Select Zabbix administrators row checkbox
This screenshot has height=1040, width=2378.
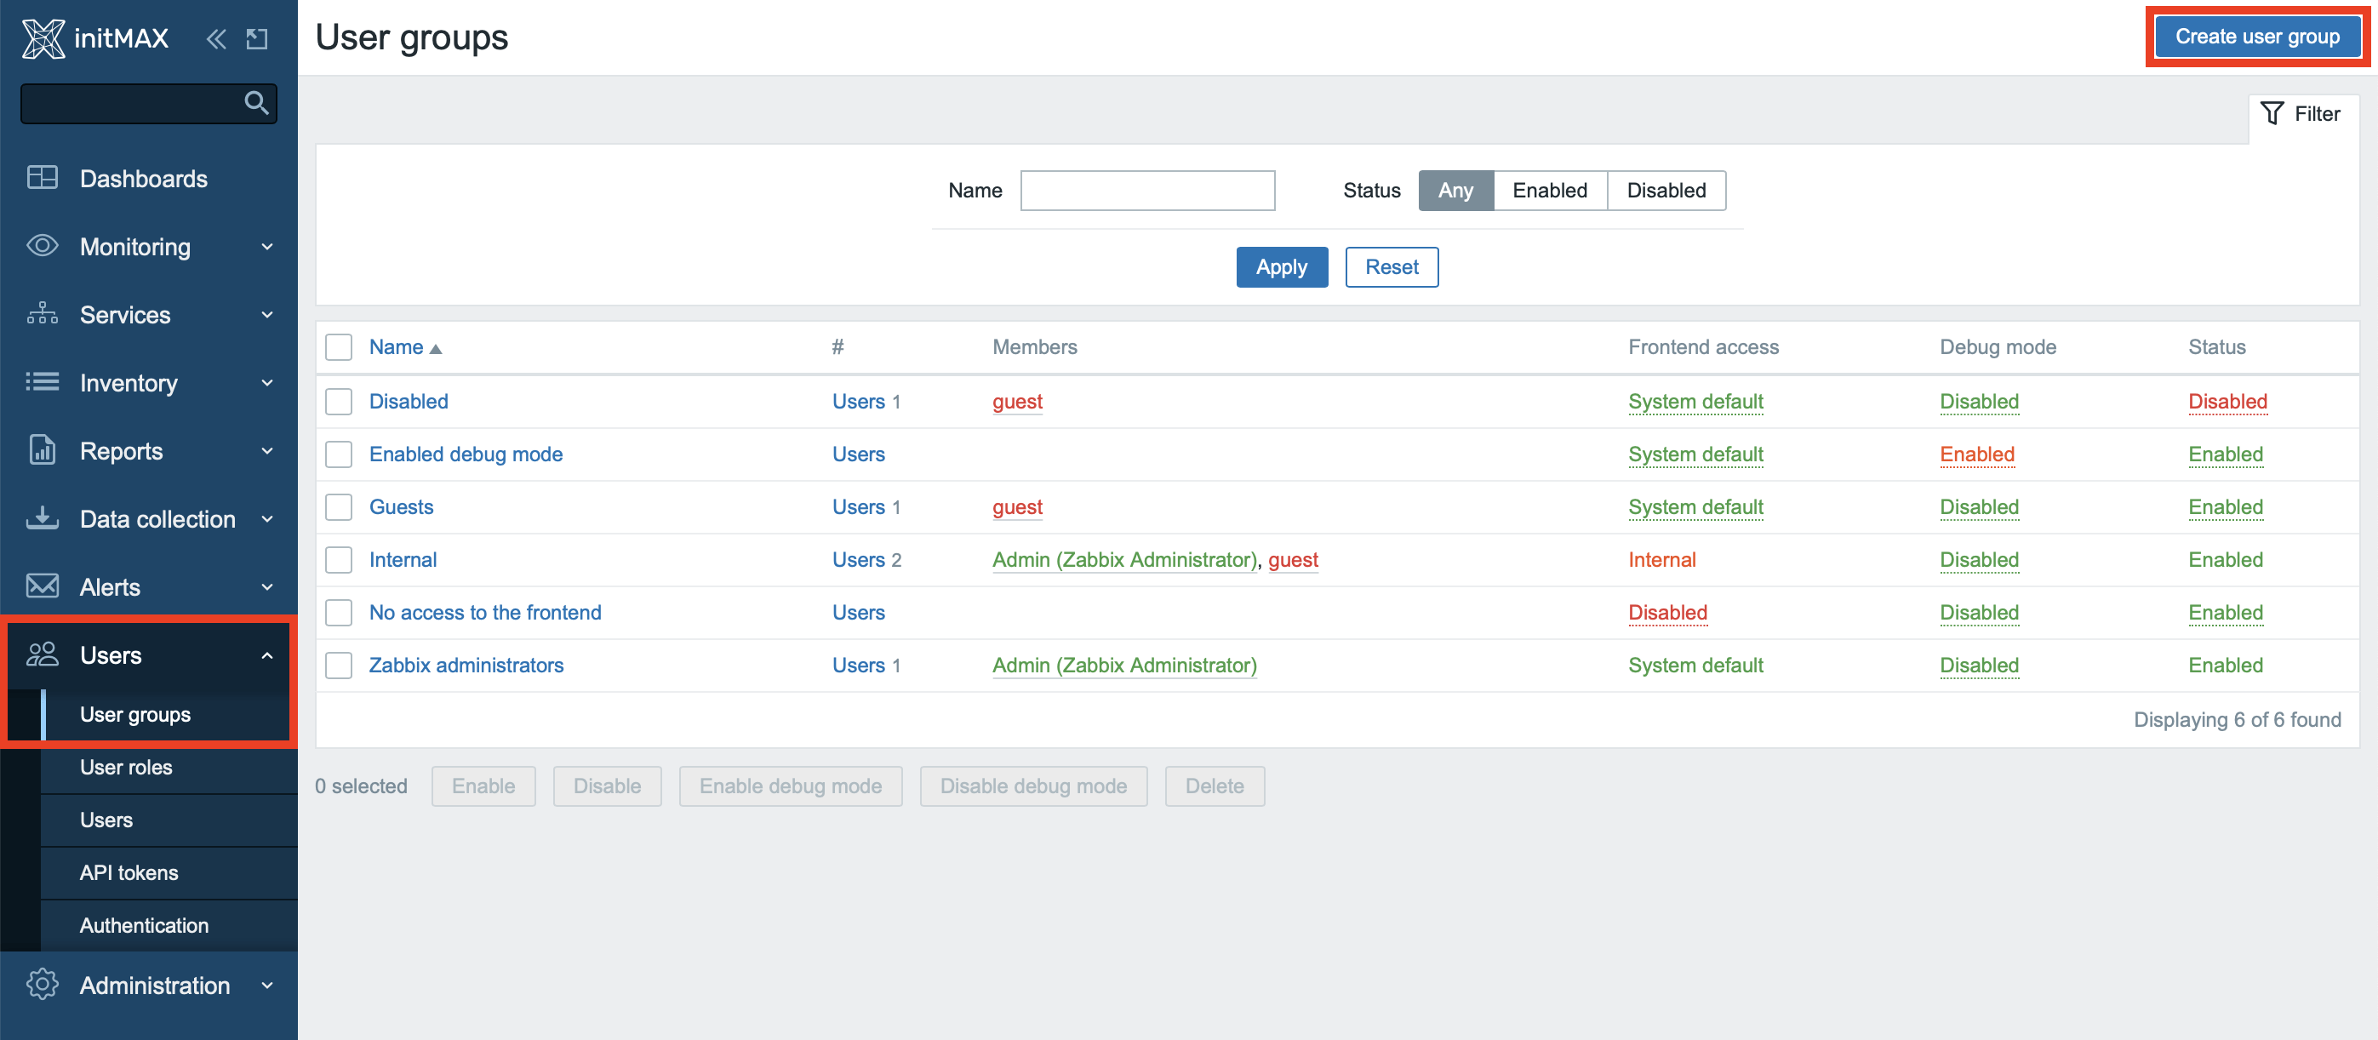[x=339, y=666]
